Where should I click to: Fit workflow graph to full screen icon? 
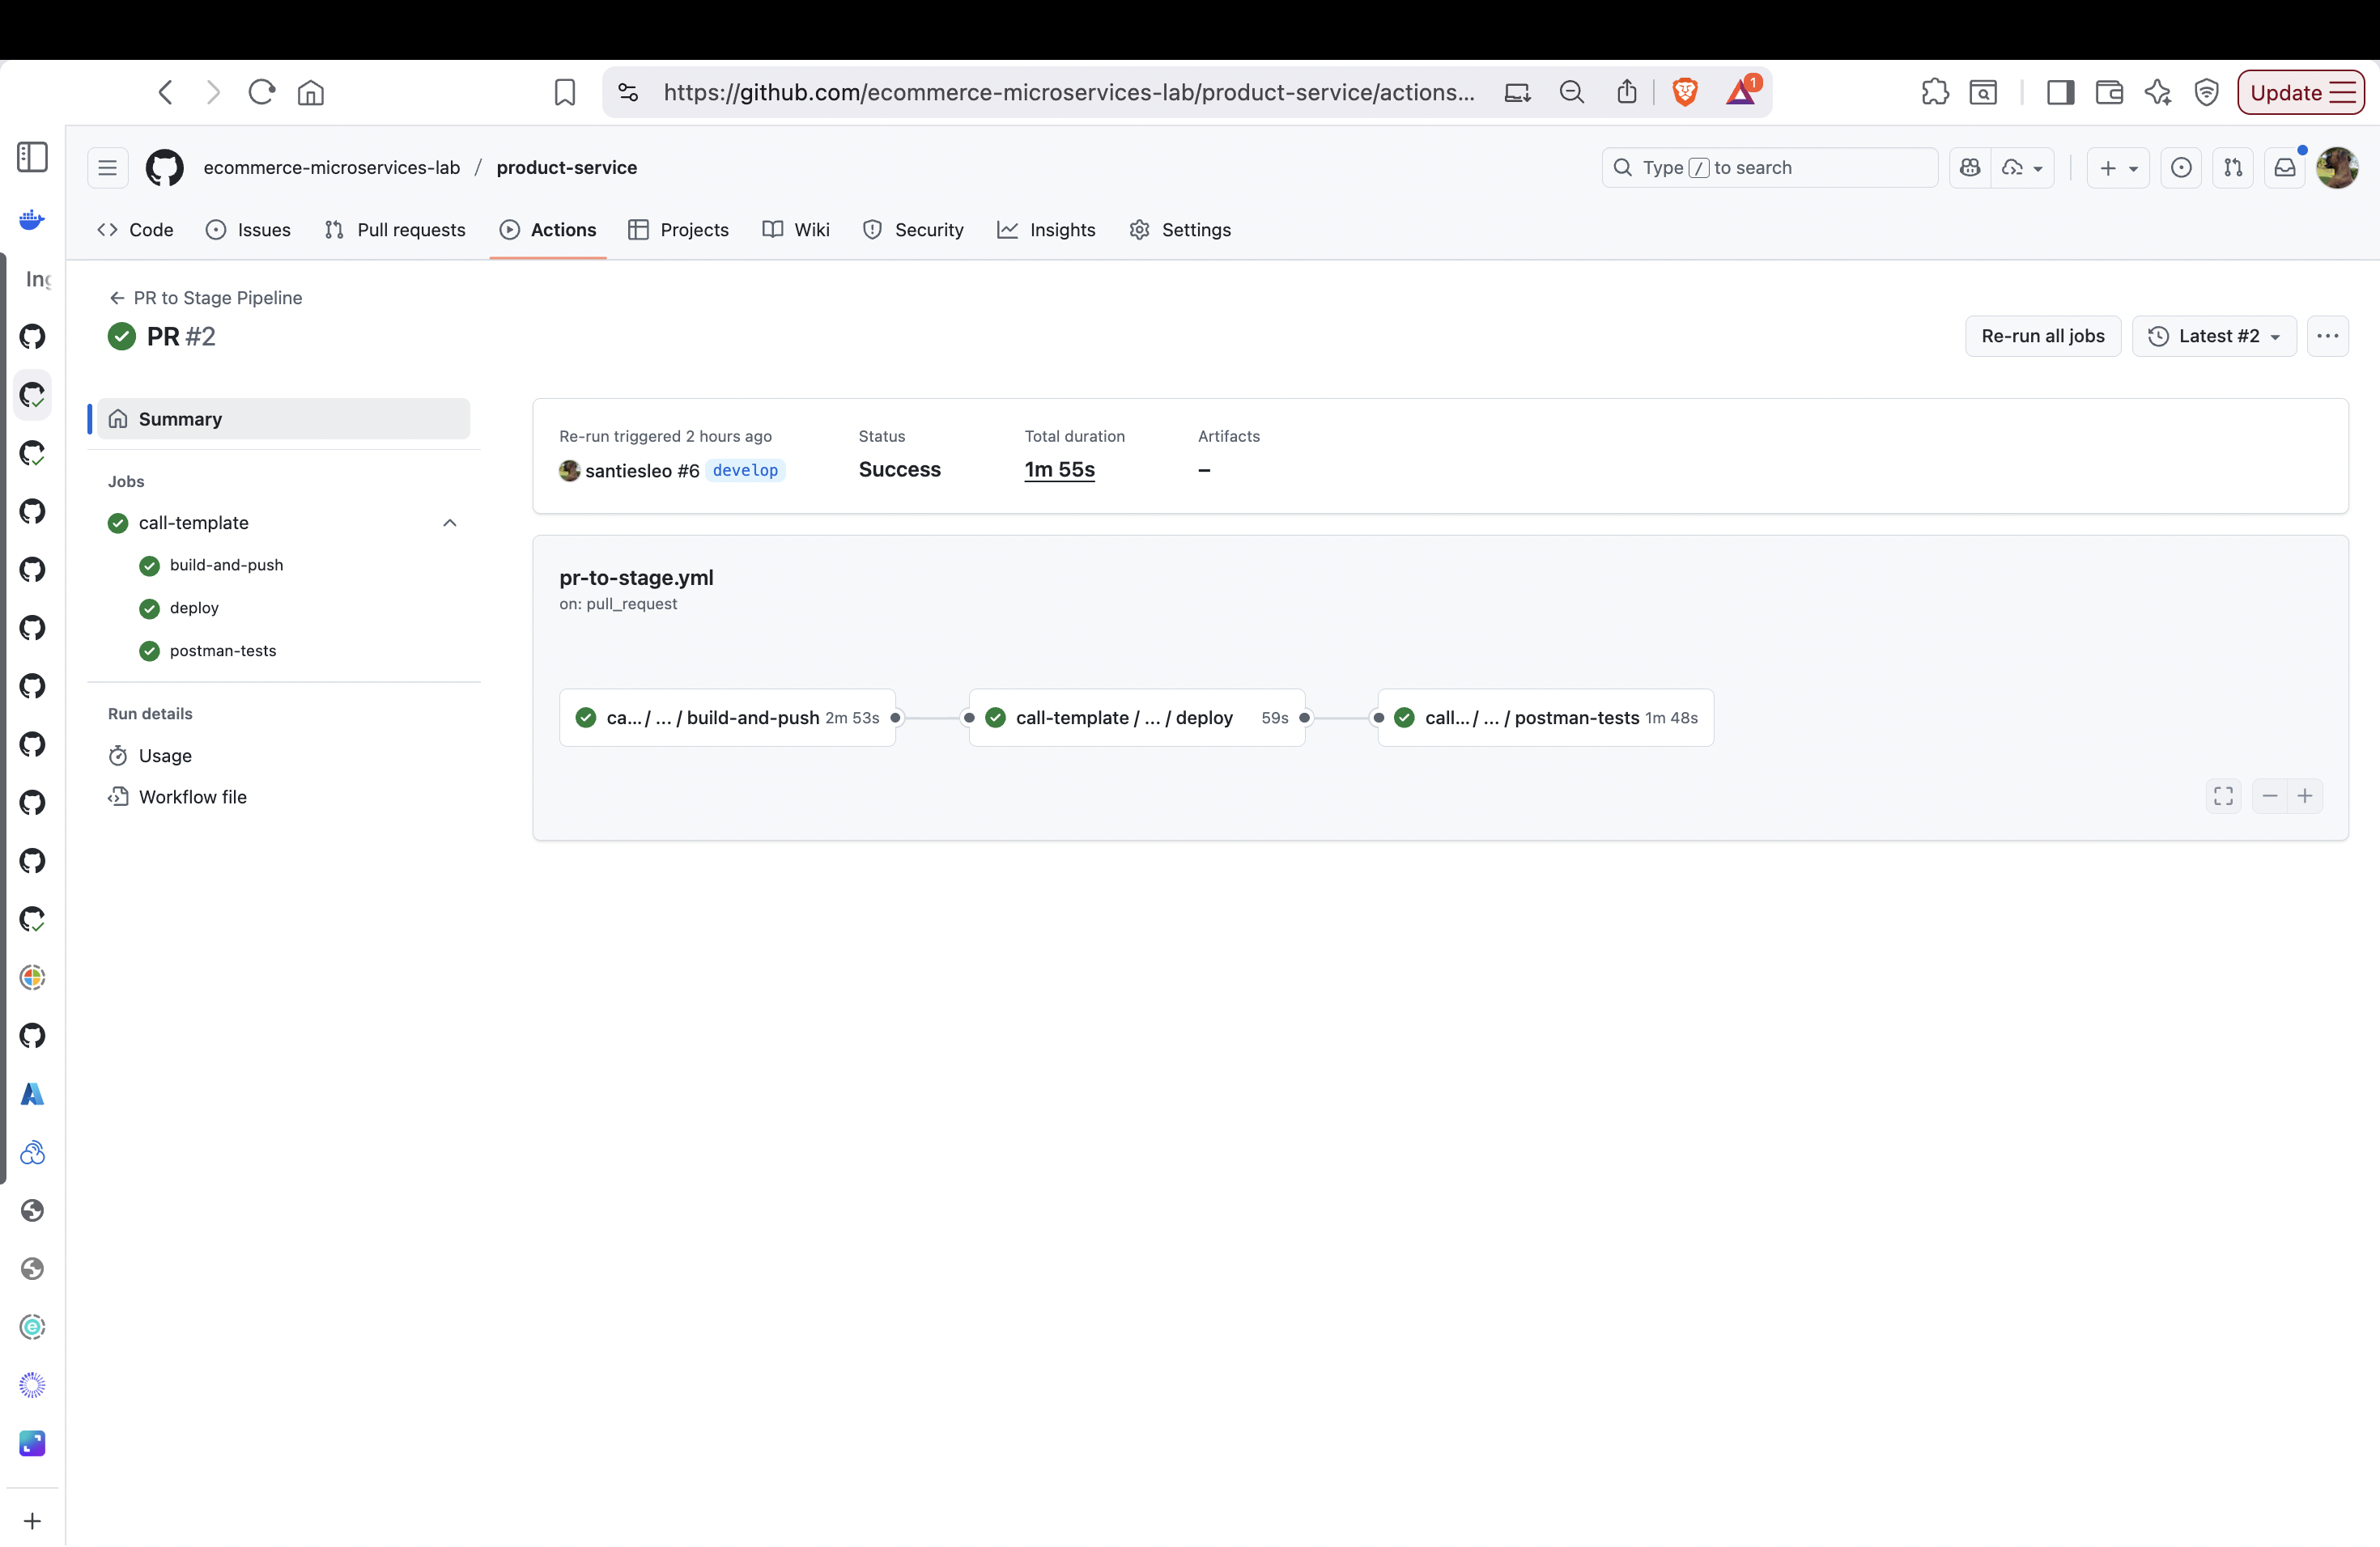coord(2223,796)
